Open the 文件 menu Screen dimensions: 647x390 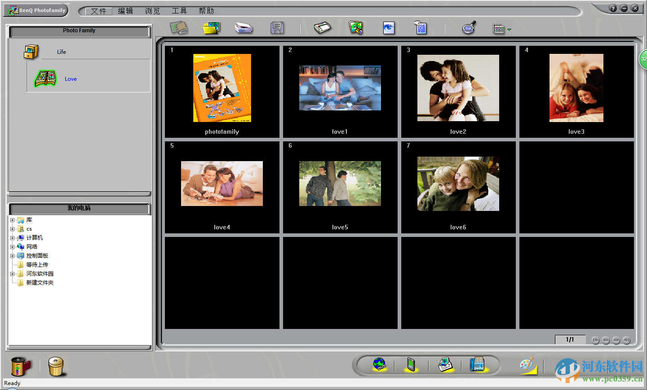click(99, 11)
